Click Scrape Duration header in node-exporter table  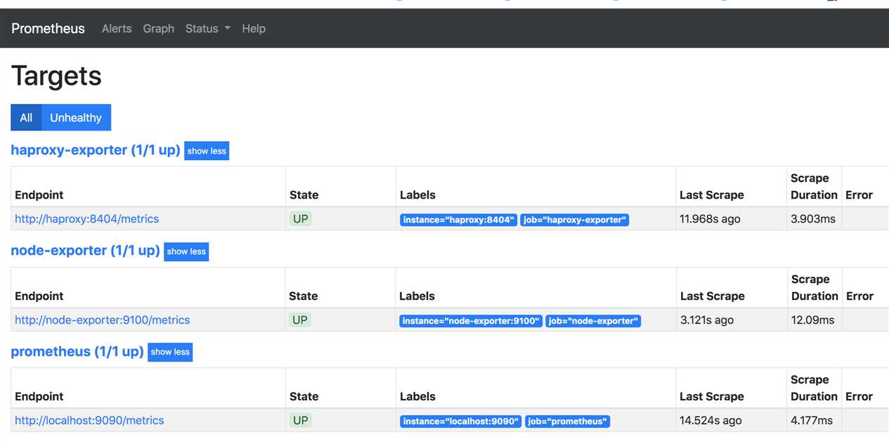[815, 288]
